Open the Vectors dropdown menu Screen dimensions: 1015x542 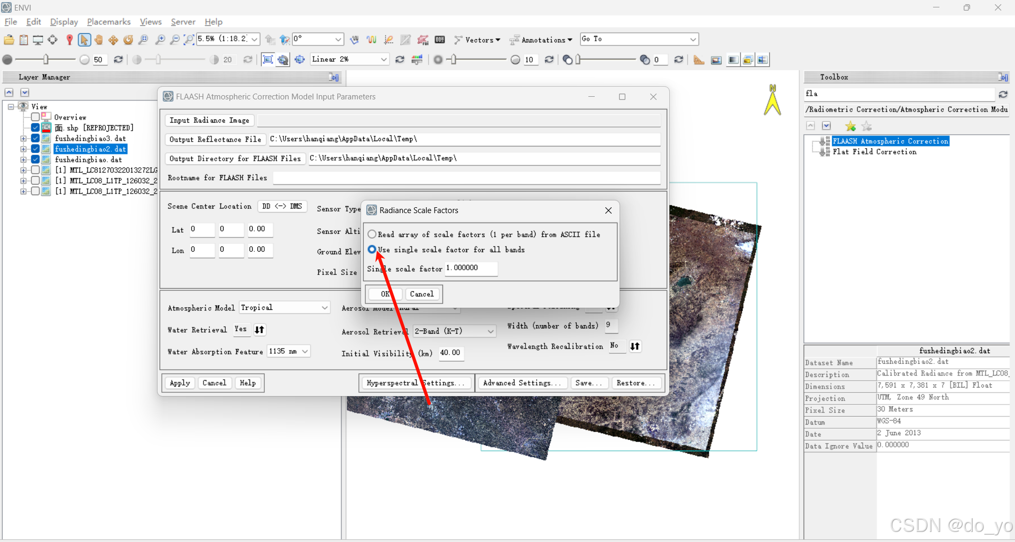[x=477, y=40]
